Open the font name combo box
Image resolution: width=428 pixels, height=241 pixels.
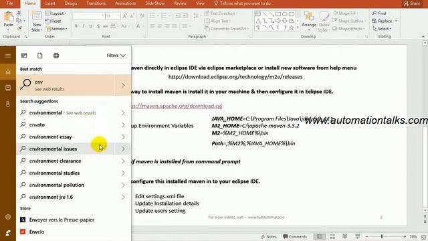[89, 16]
